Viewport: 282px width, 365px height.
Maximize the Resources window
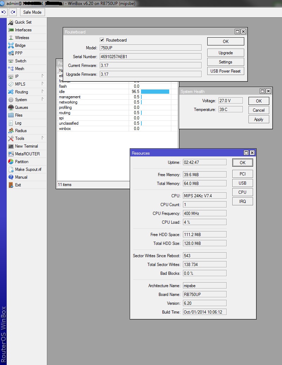point(246,153)
